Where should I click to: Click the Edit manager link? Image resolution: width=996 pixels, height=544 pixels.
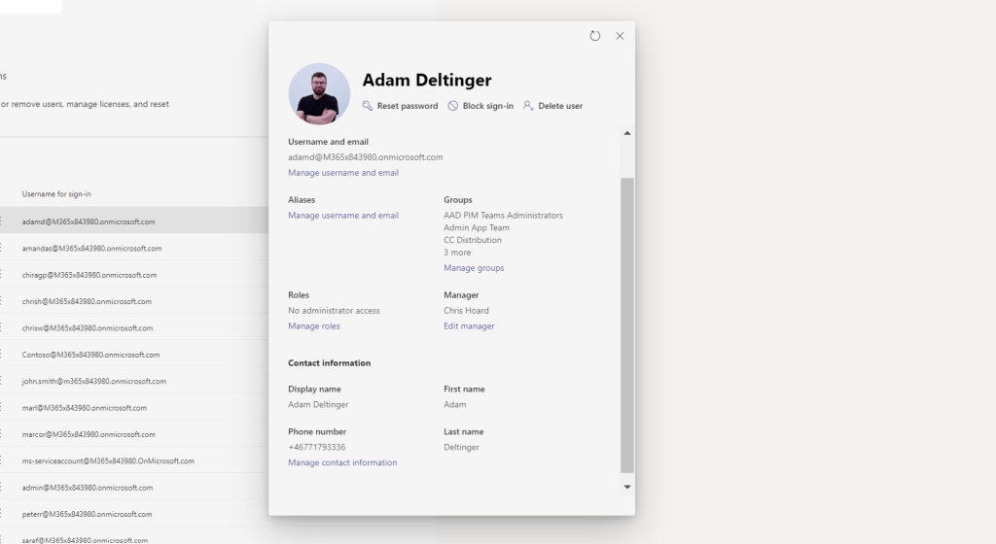coord(469,326)
